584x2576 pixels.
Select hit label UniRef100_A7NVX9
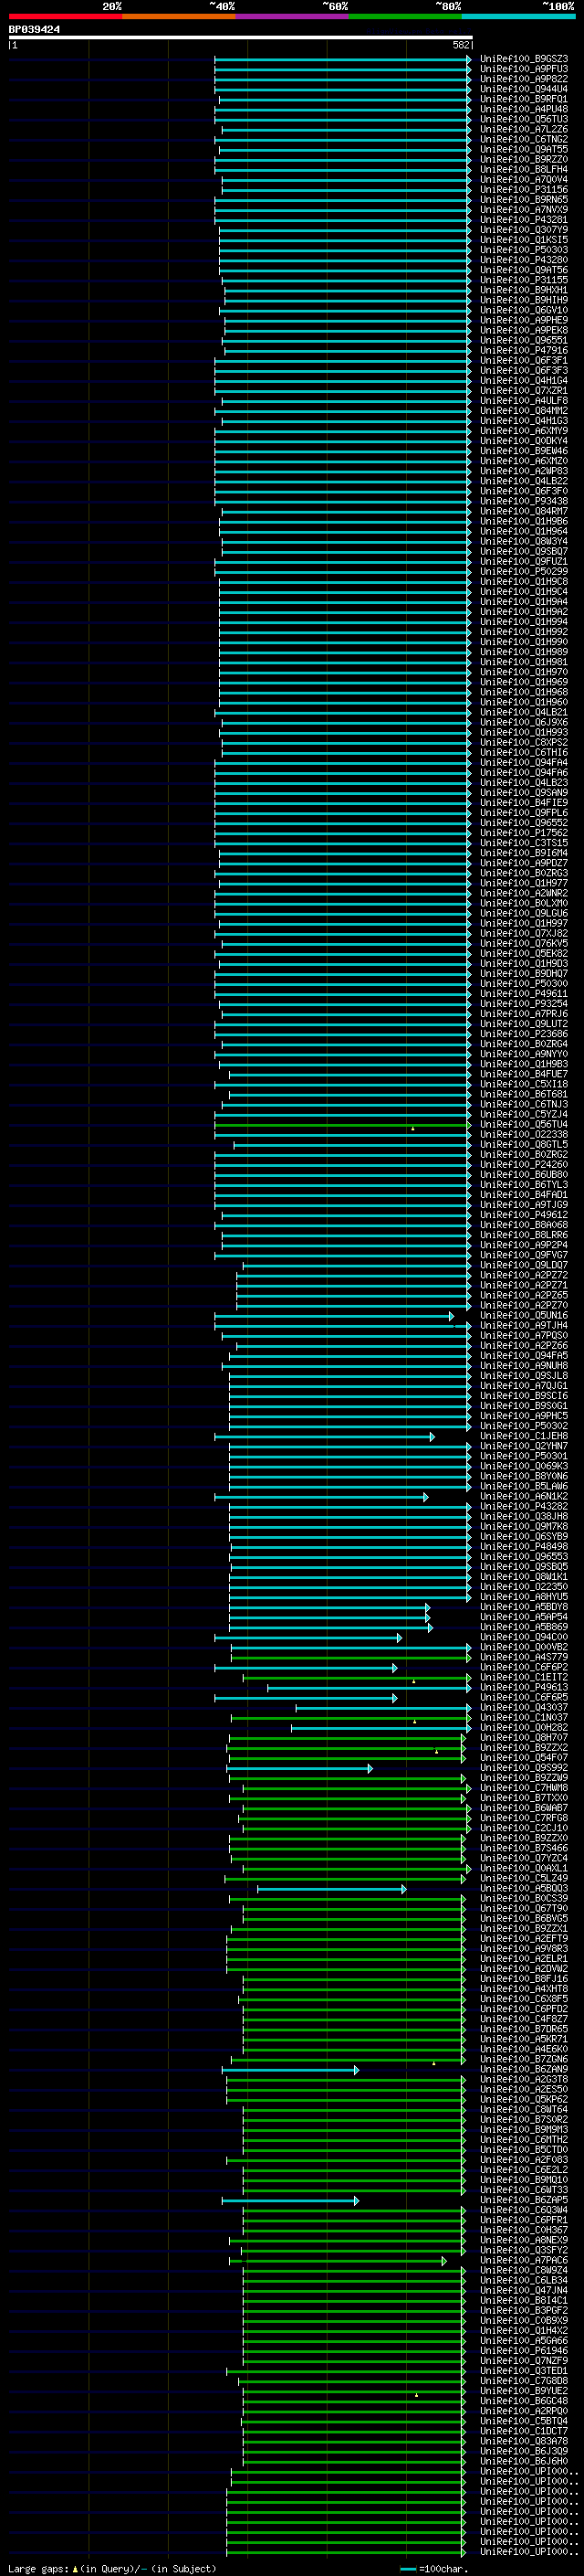click(524, 210)
